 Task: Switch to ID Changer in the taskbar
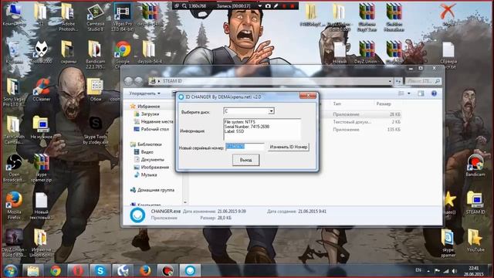pos(190,271)
